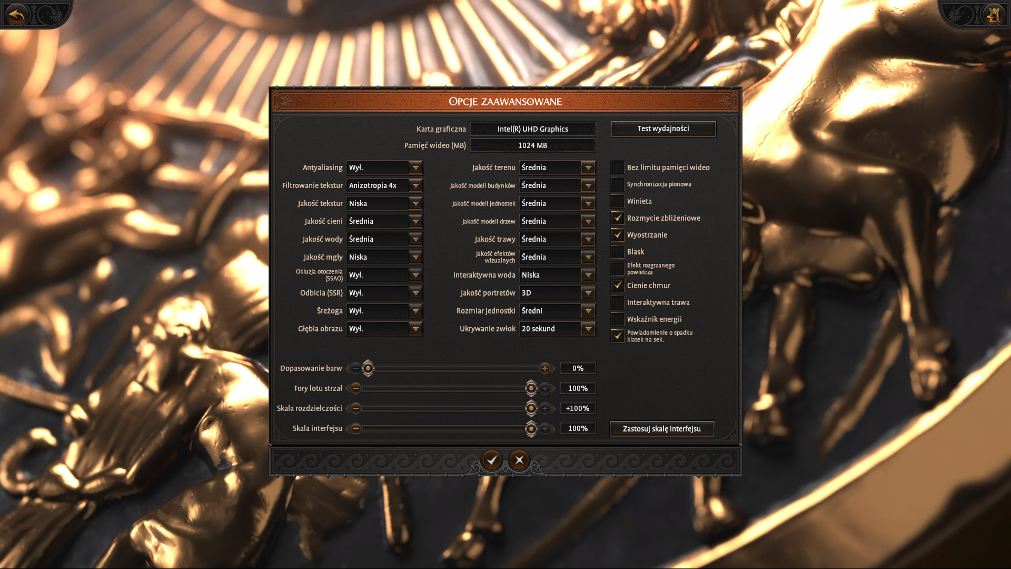Click the back arrow icon top-left

click(x=17, y=14)
